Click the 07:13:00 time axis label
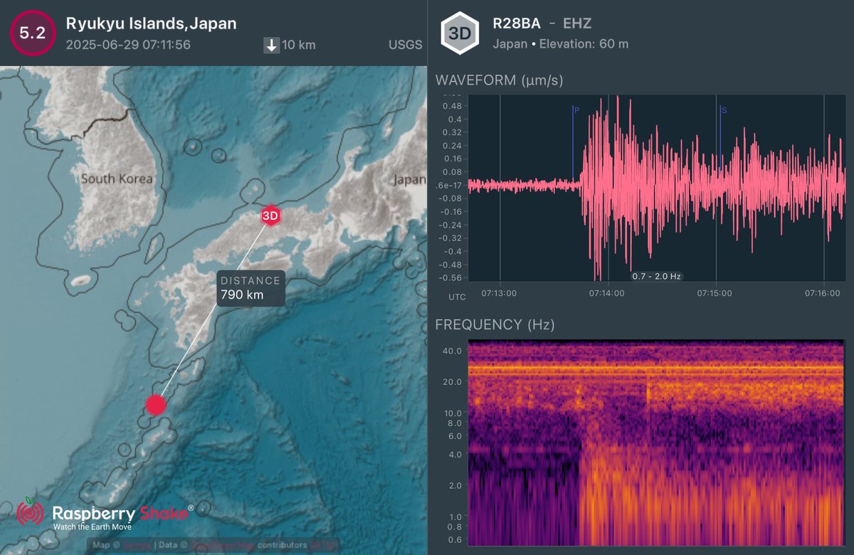This screenshot has width=854, height=555. coord(499,292)
